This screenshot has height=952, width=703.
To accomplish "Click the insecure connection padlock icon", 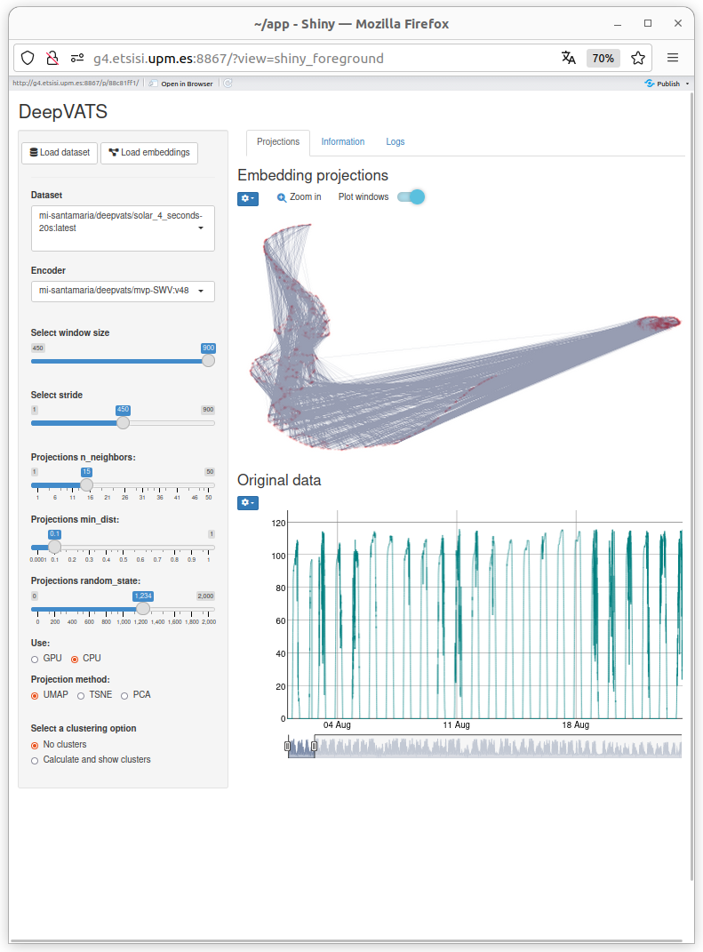I will (x=52, y=59).
